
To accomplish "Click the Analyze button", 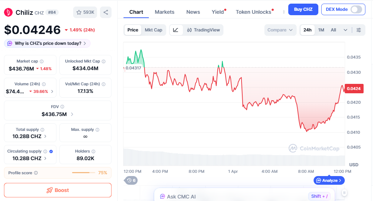I will tap(329, 180).
